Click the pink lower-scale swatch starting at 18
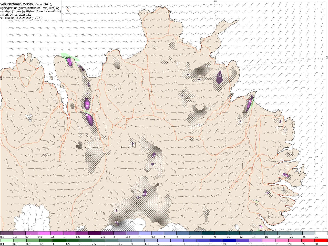The image size is (328, 246). pos(282,240)
